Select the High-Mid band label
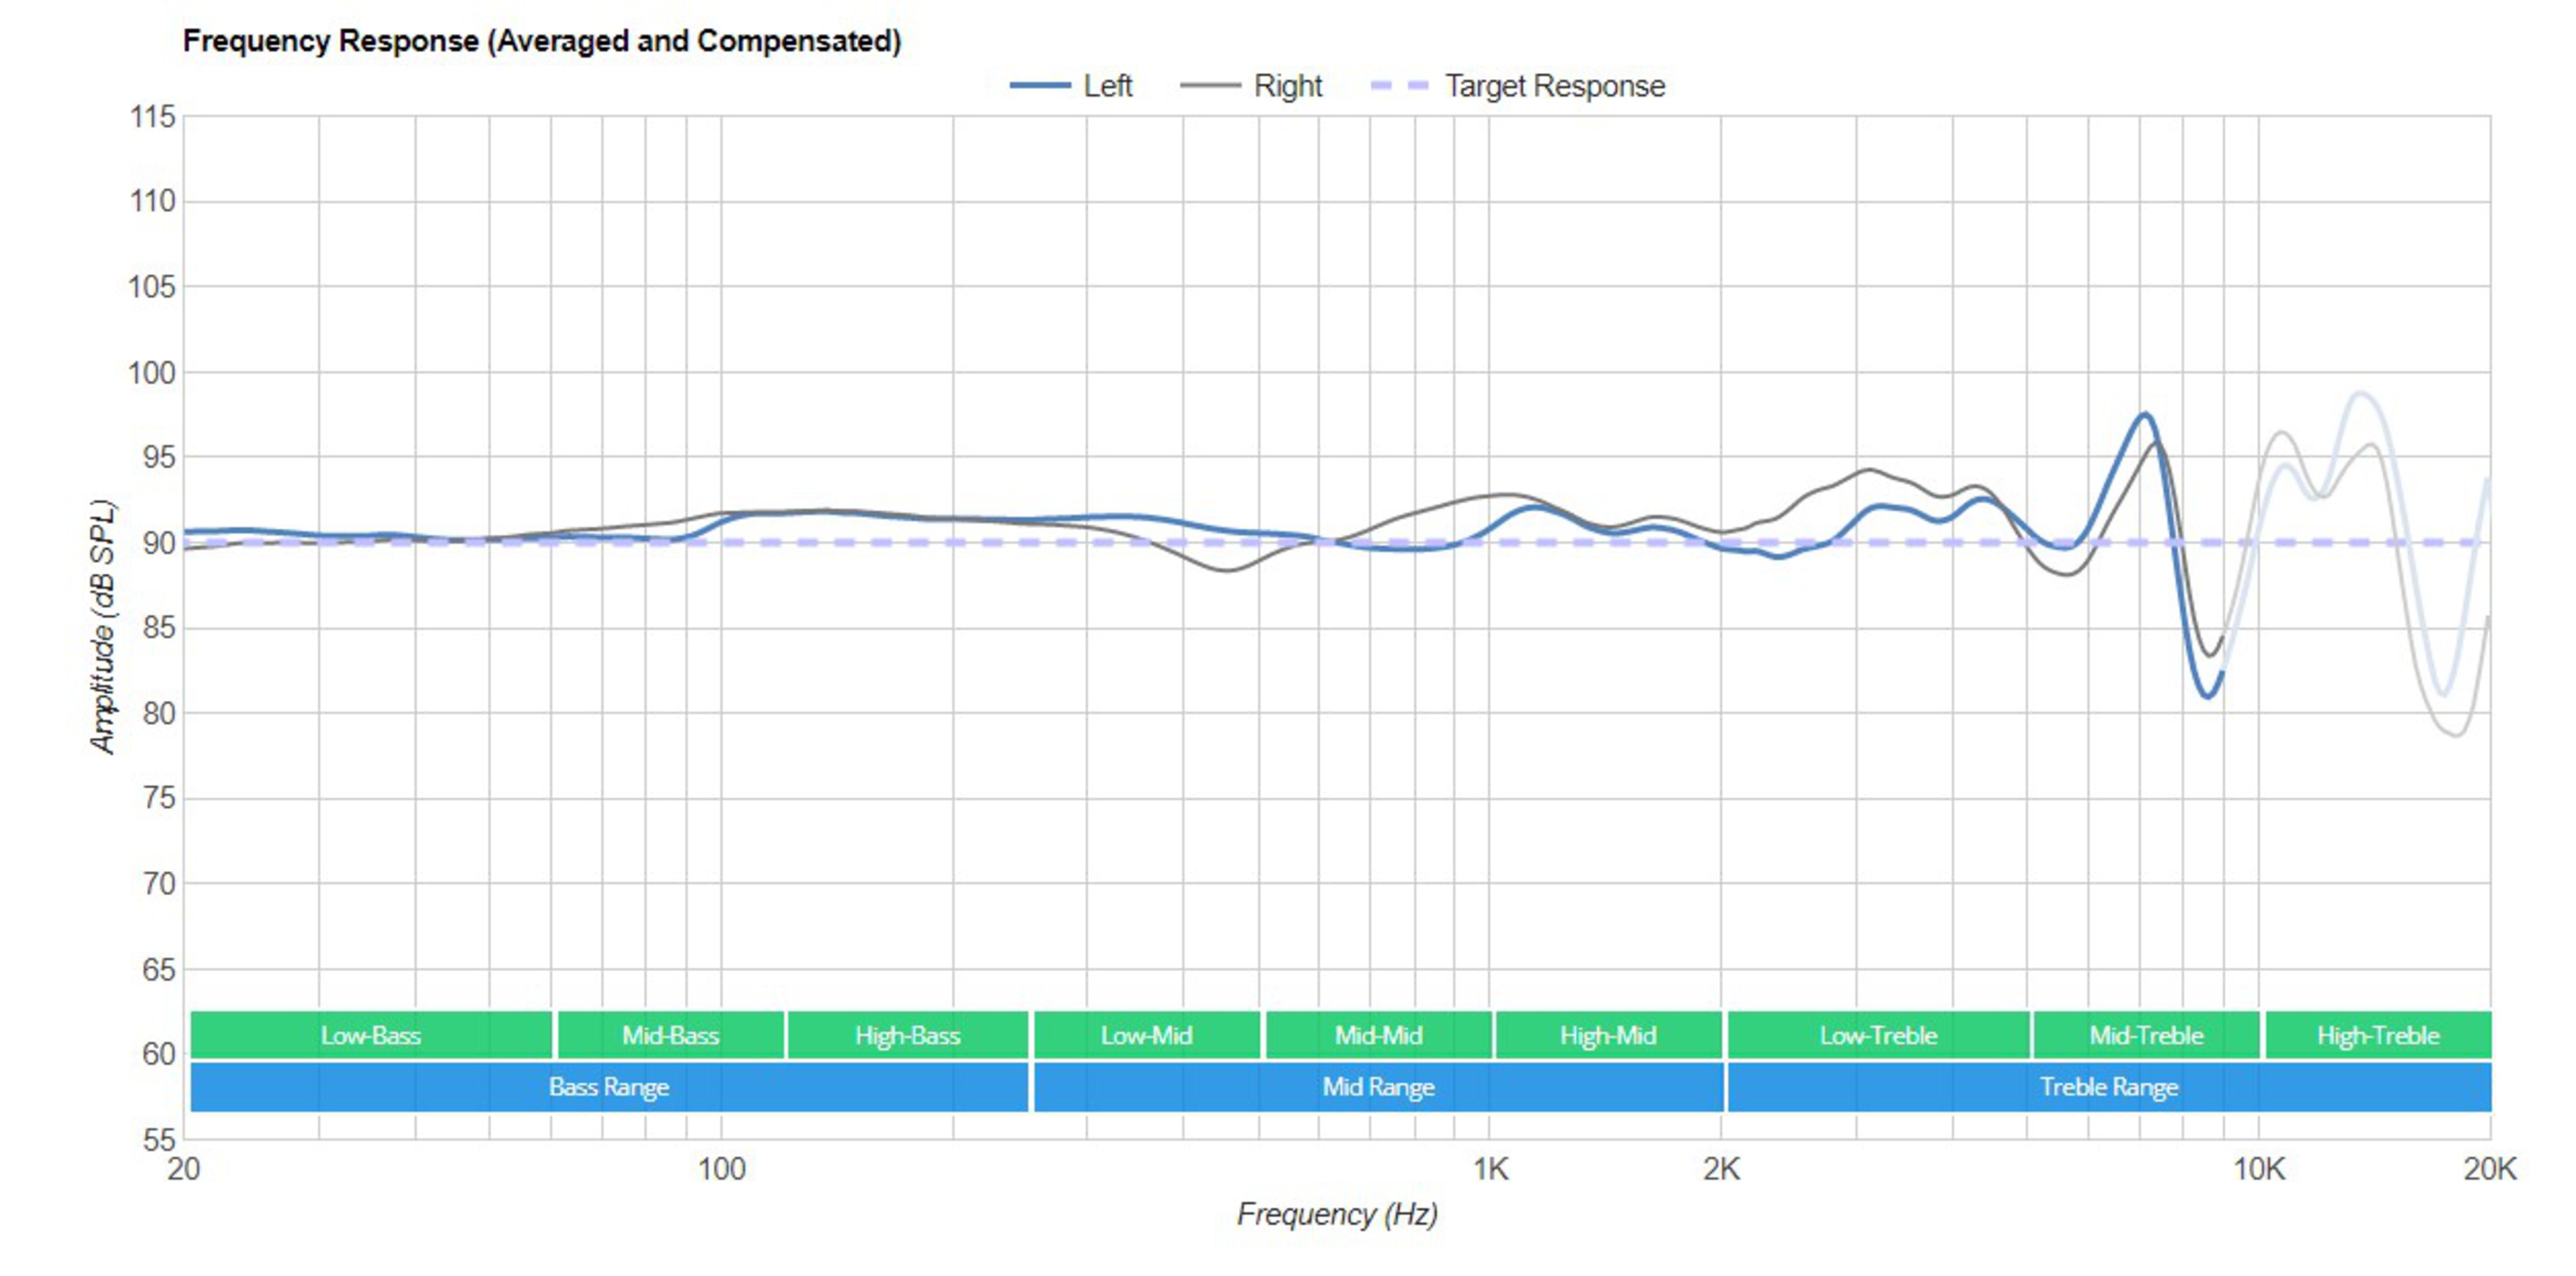Image resolution: width=2576 pixels, height=1276 pixels. tap(1608, 1035)
